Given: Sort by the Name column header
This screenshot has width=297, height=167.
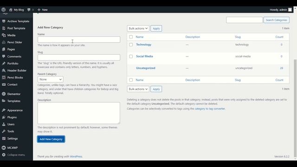Looking at the screenshot, I should click(x=140, y=37).
